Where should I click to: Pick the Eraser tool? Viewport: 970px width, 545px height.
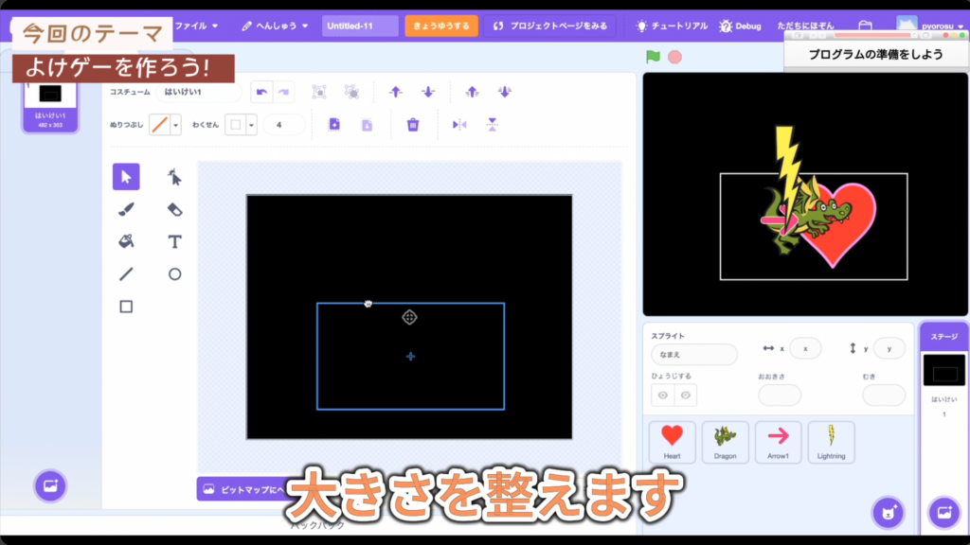pos(174,209)
